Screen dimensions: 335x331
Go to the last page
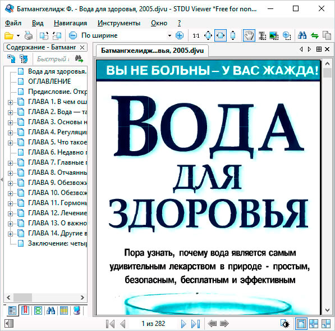pos(195,324)
